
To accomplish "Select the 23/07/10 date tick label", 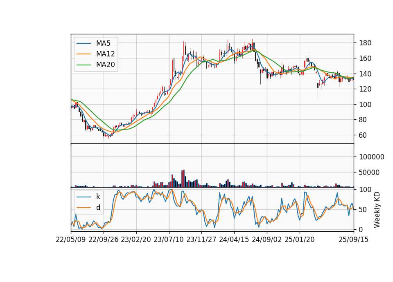I will pyautogui.click(x=169, y=239).
